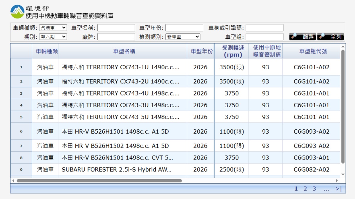Viewport: 355px width, 199px height.
Task: Click the 篩選 filter button
Action: pyautogui.click(x=303, y=37)
